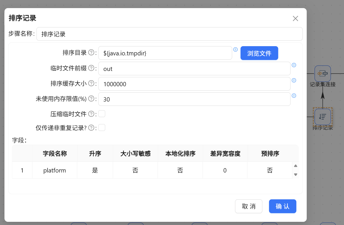Click the 差异宽容度 cell showing 0
This screenshot has height=225, width=344.
tap(225, 170)
